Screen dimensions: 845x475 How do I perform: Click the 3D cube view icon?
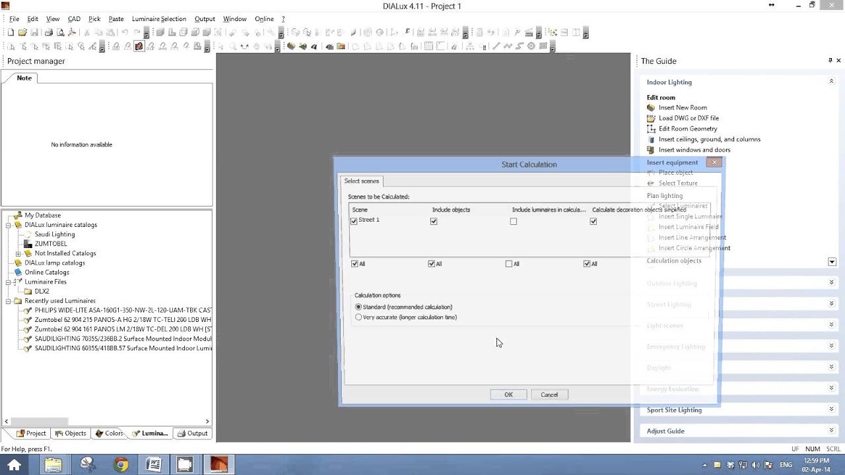160,32
